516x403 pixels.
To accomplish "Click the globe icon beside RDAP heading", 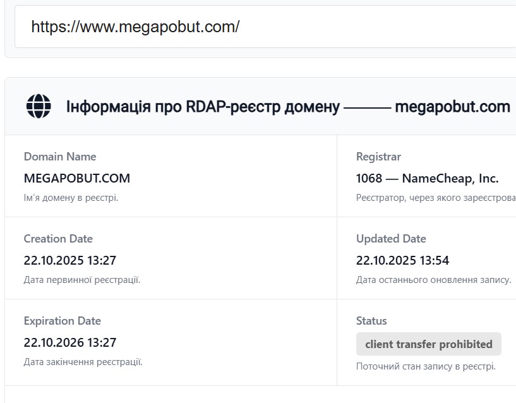I will tap(39, 106).
